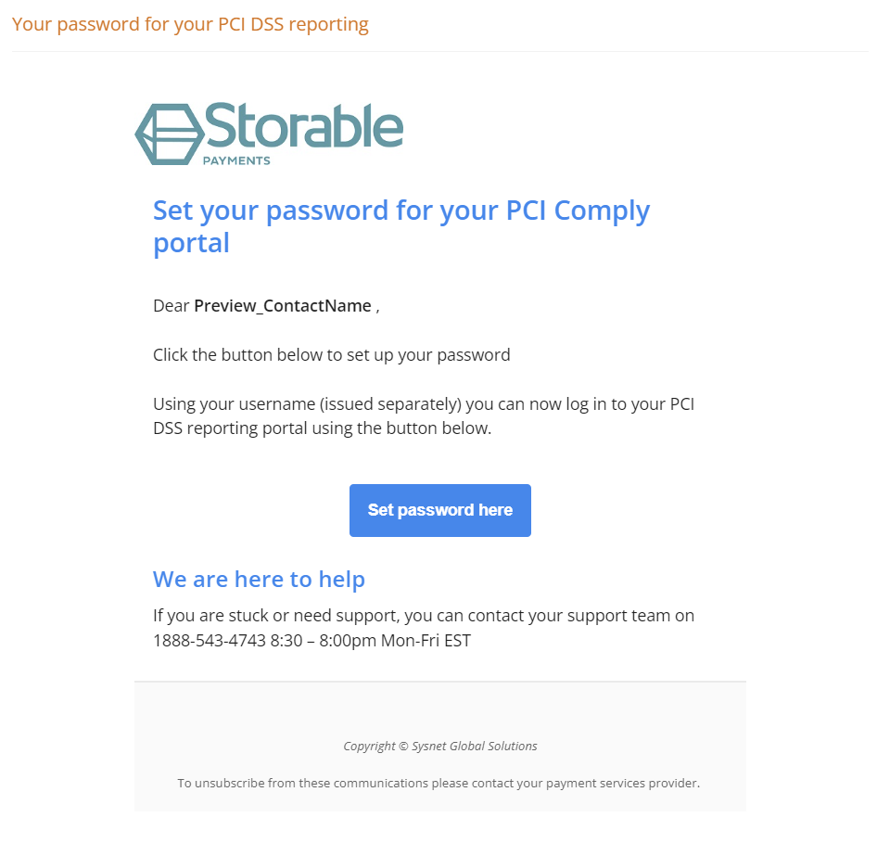Click the copyright symbol in the footer
Image resolution: width=890 pixels, height=843 pixels.
(403, 746)
